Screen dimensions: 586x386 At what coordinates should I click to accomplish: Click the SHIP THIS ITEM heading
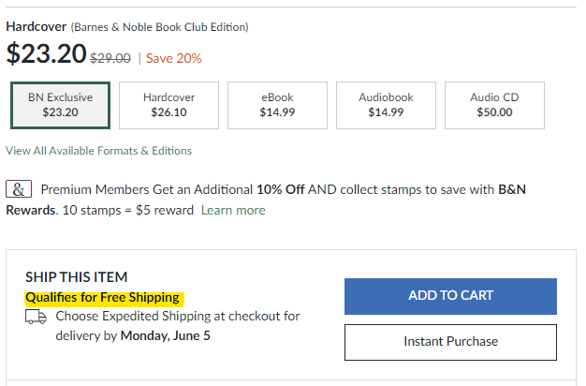coord(76,277)
